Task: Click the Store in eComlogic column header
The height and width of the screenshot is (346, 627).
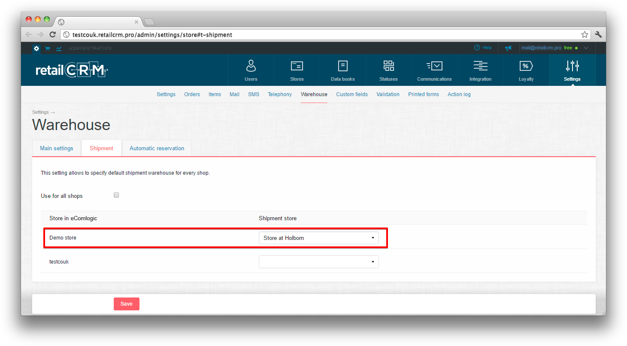Action: tap(73, 218)
